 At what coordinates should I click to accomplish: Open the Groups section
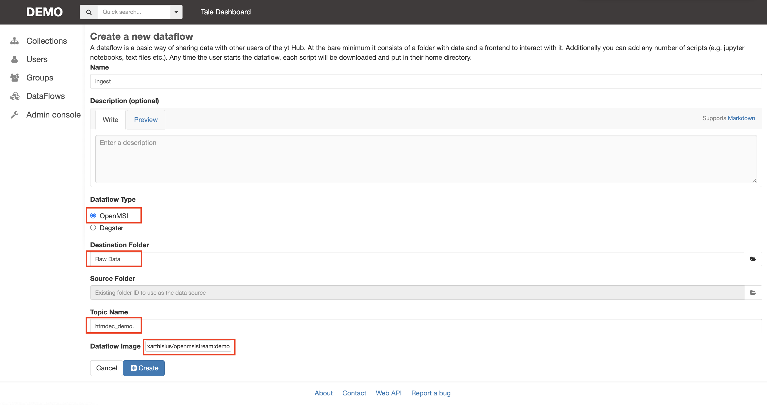pos(39,78)
